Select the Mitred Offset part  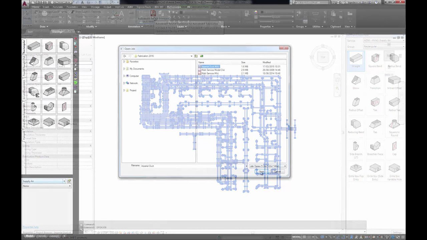(394, 82)
